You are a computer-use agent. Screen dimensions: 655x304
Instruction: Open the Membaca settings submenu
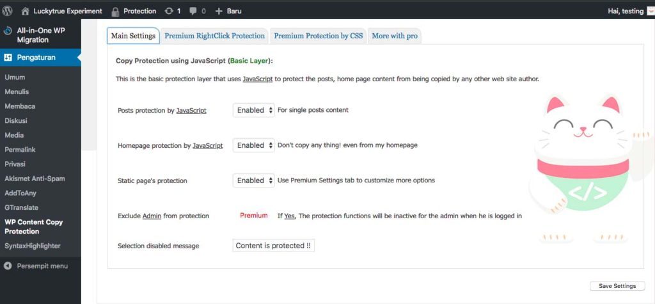pos(20,106)
